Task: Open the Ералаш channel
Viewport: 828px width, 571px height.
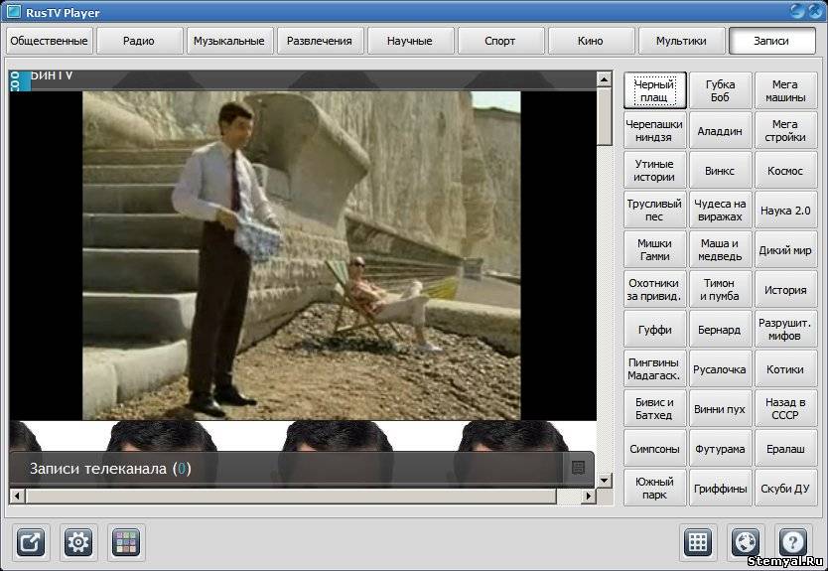Action: (785, 449)
